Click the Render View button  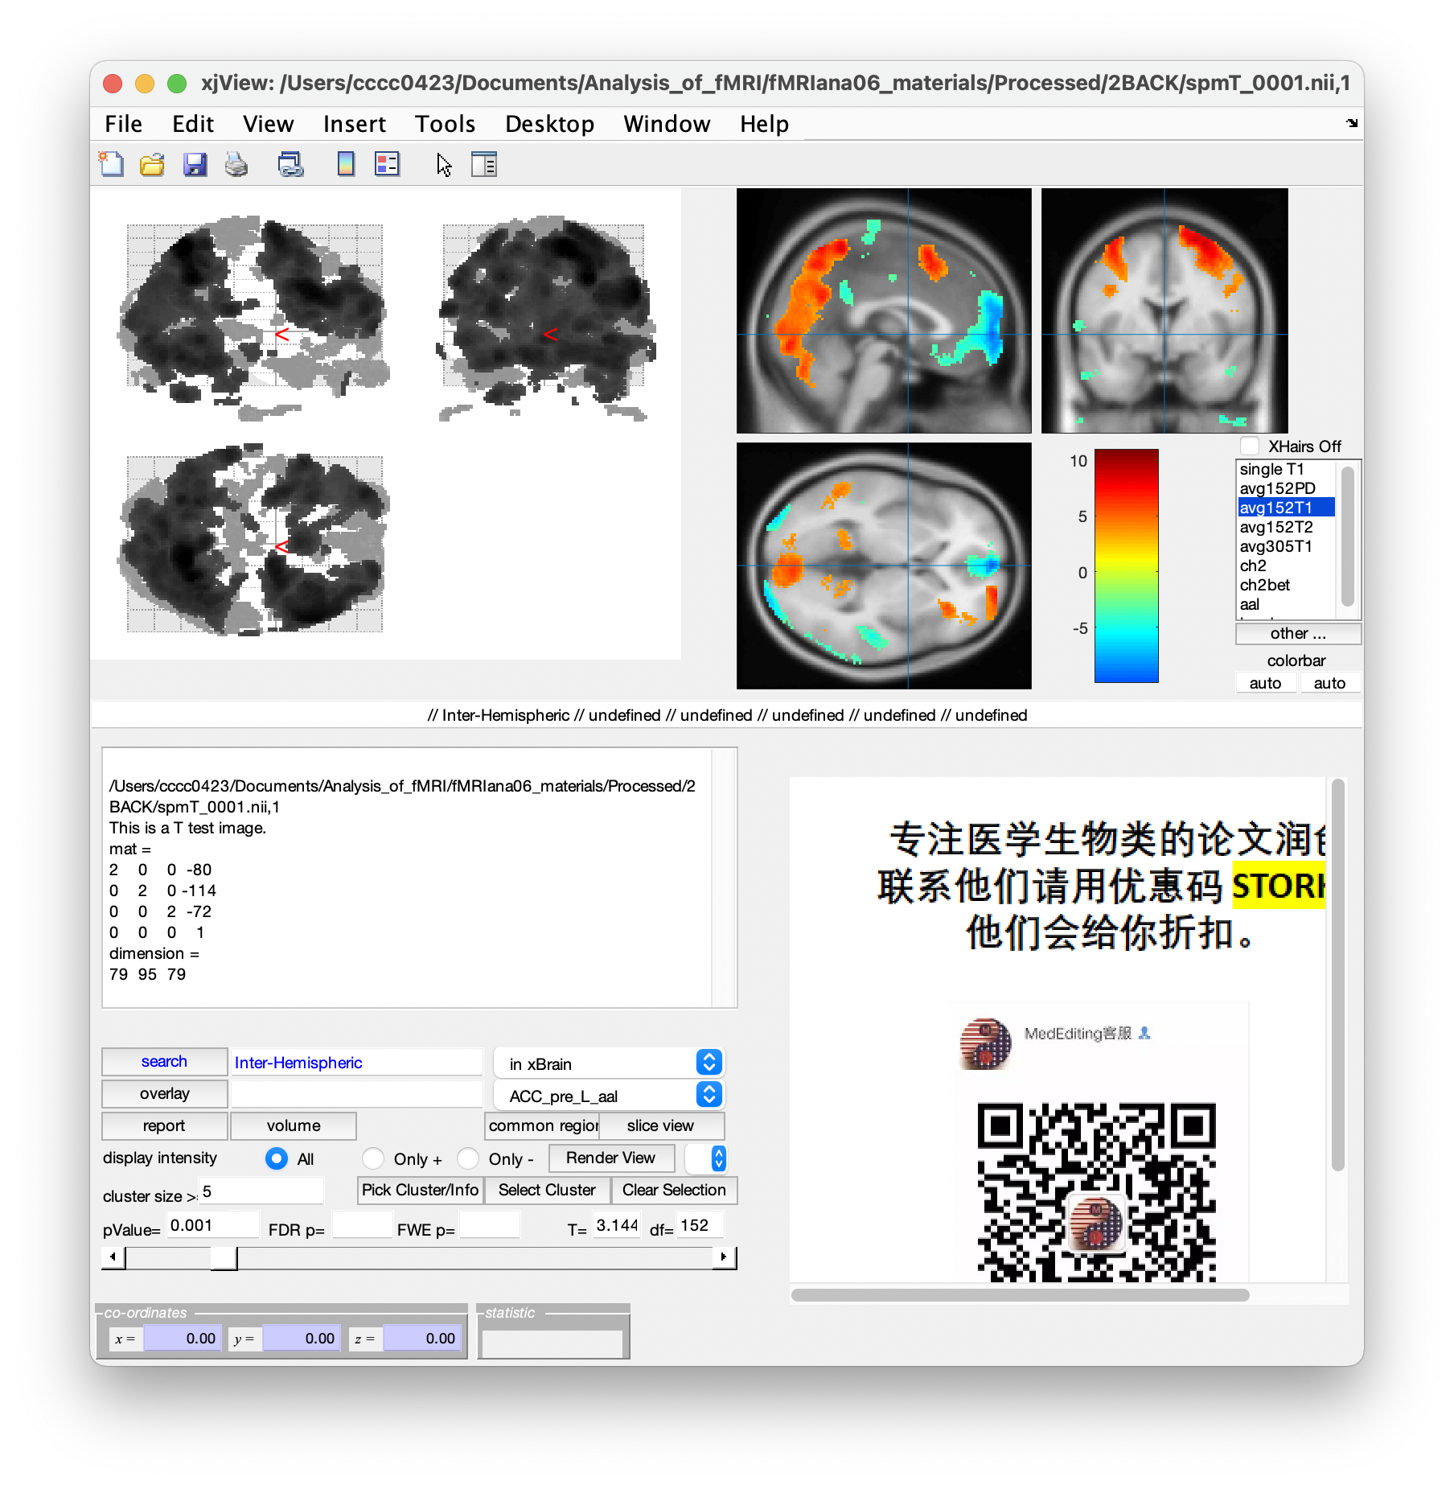611,1158
